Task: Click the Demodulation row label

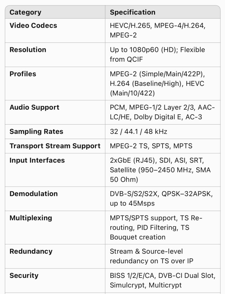Action: (34, 194)
